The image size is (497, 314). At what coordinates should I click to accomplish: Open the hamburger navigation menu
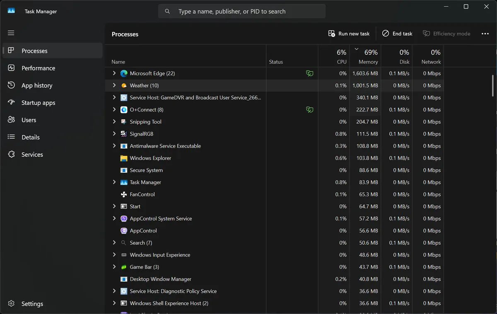pyautogui.click(x=11, y=33)
